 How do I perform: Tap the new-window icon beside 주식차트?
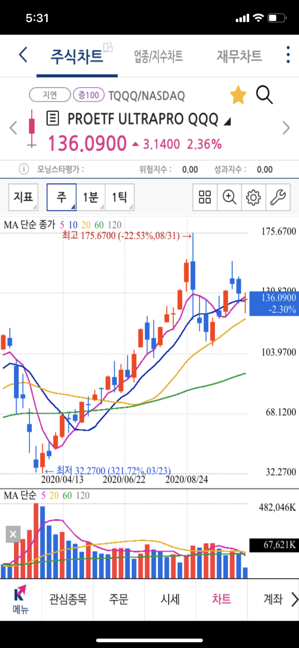(108, 47)
